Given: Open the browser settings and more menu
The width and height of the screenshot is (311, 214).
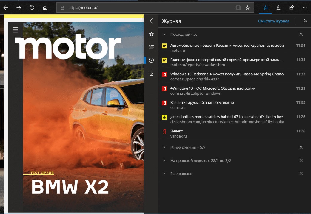Looking at the screenshot, I should point(305,8).
